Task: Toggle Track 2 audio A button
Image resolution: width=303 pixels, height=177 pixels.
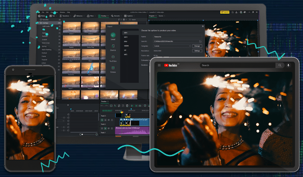Action: [105, 120]
